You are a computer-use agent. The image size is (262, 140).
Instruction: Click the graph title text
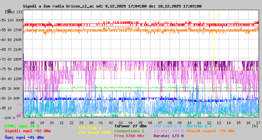tap(112, 6)
